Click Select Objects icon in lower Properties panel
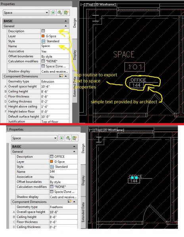184x237 pixels. (x=68, y=138)
